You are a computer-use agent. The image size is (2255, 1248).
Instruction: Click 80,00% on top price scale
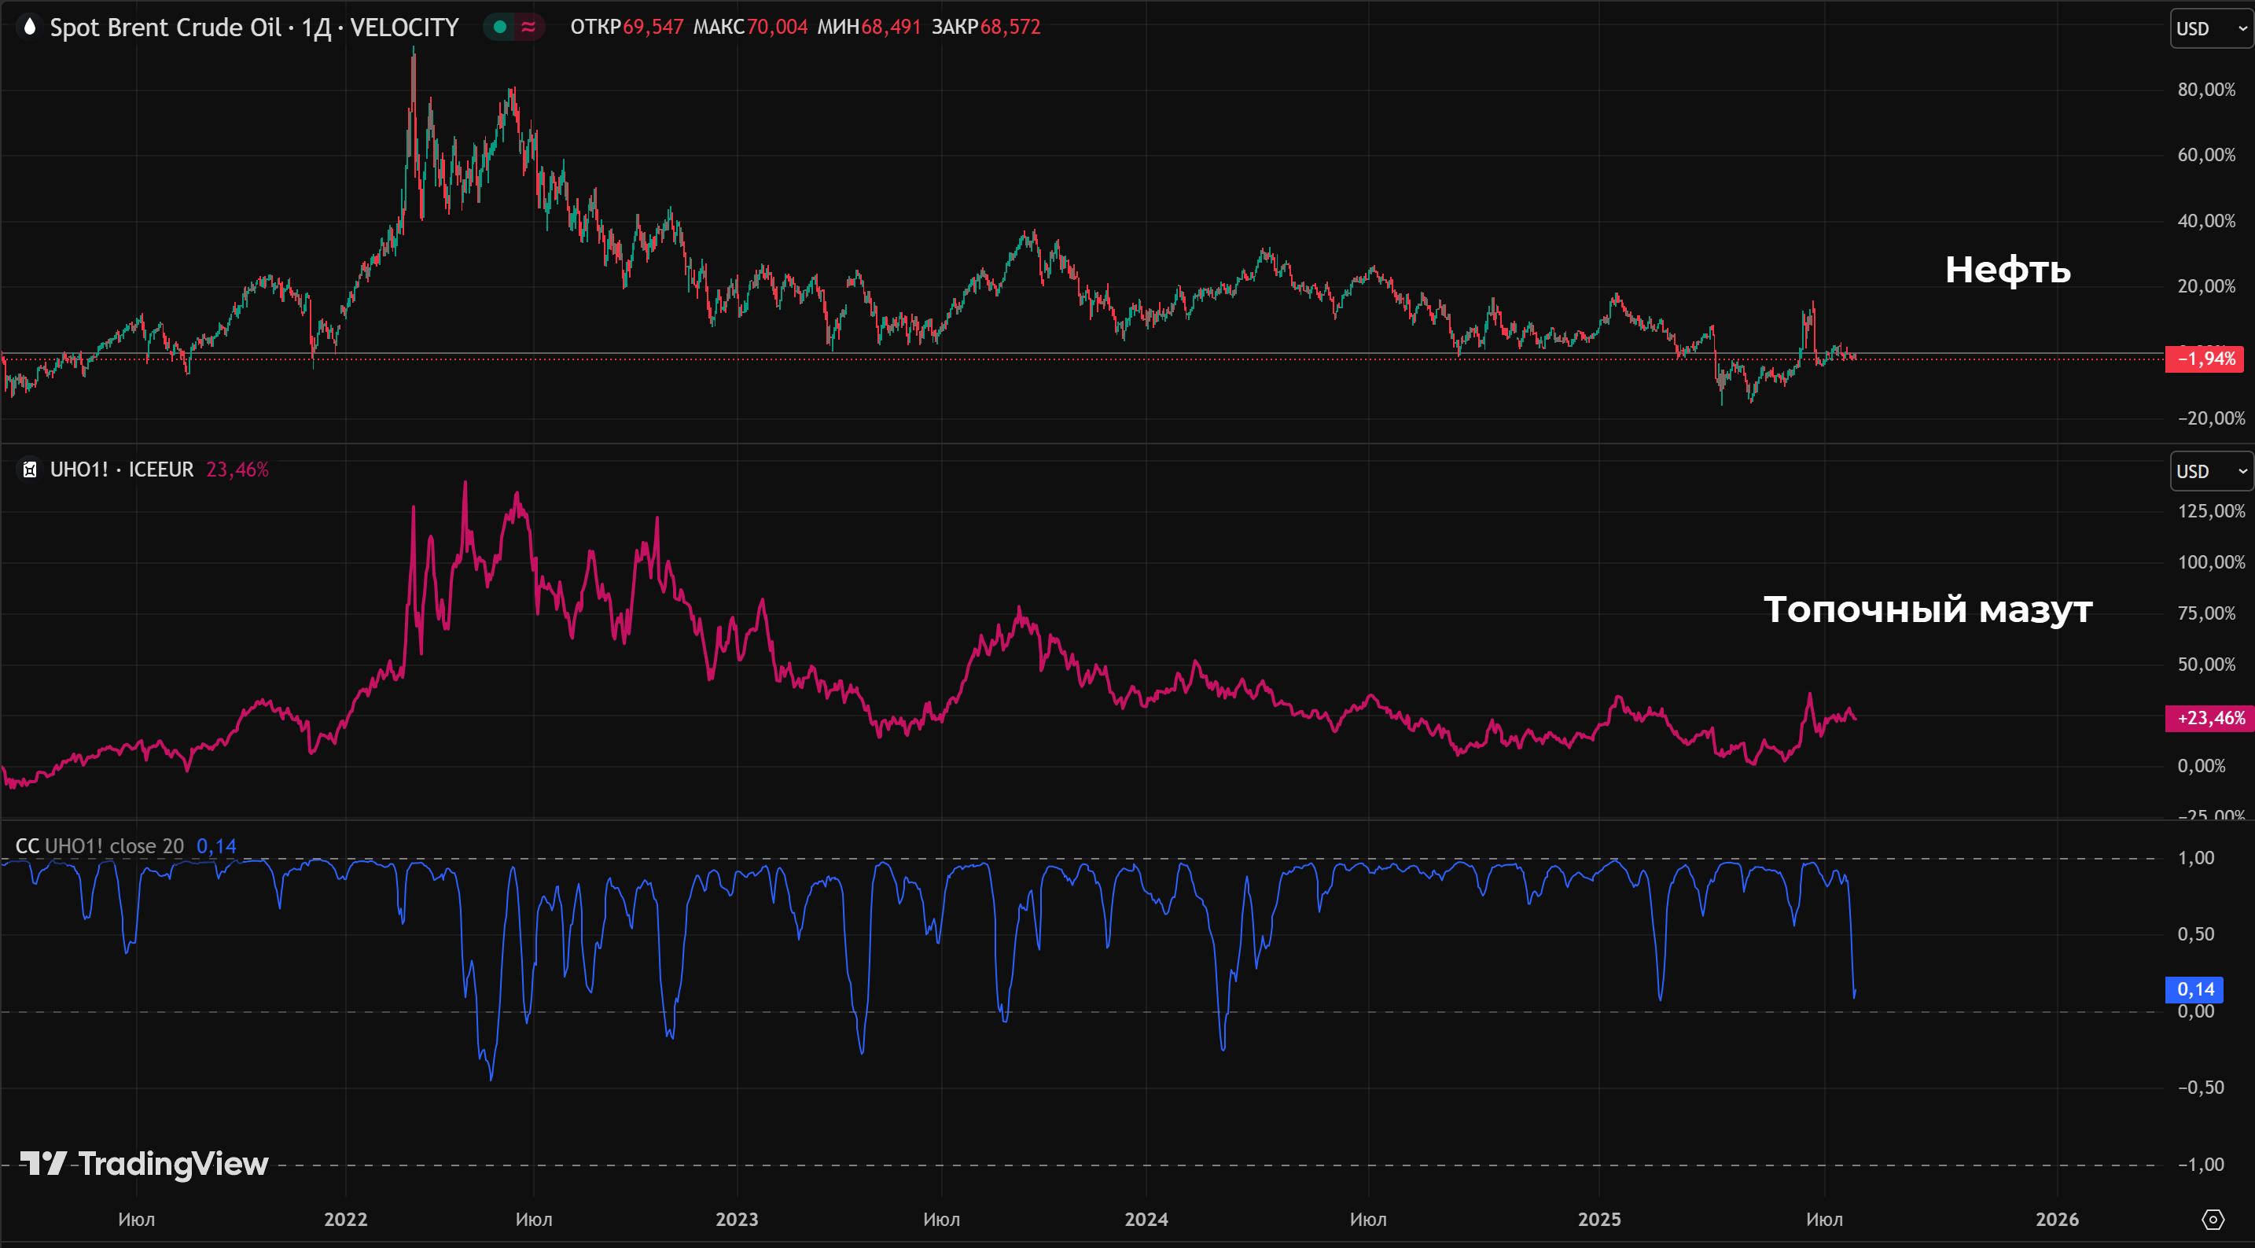coord(2206,90)
